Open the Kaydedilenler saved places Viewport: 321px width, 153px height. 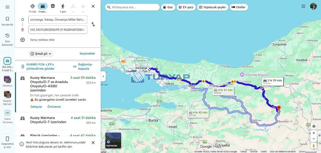click(7, 21)
